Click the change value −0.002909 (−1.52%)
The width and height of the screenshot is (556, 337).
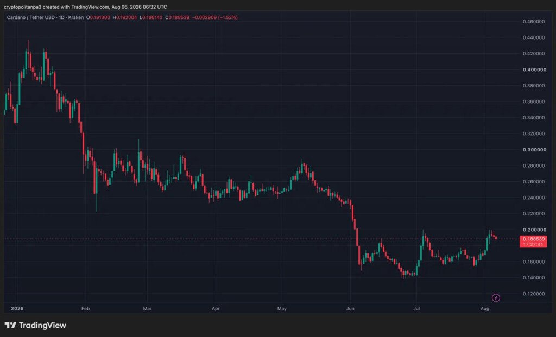click(215, 17)
